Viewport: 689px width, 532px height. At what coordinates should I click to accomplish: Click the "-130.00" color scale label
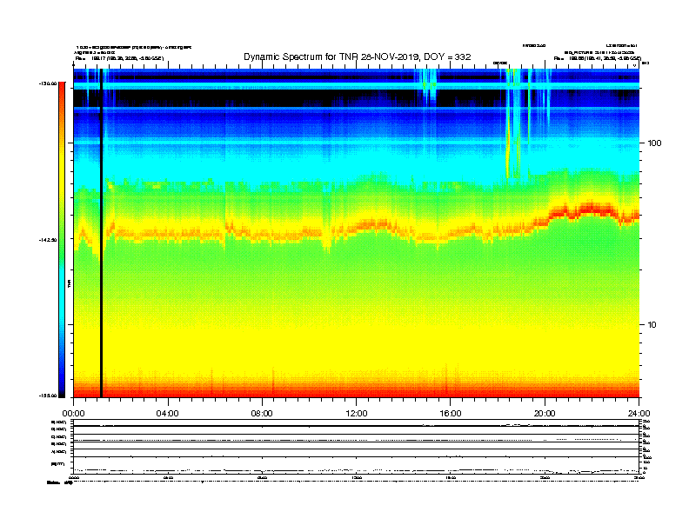[48, 83]
